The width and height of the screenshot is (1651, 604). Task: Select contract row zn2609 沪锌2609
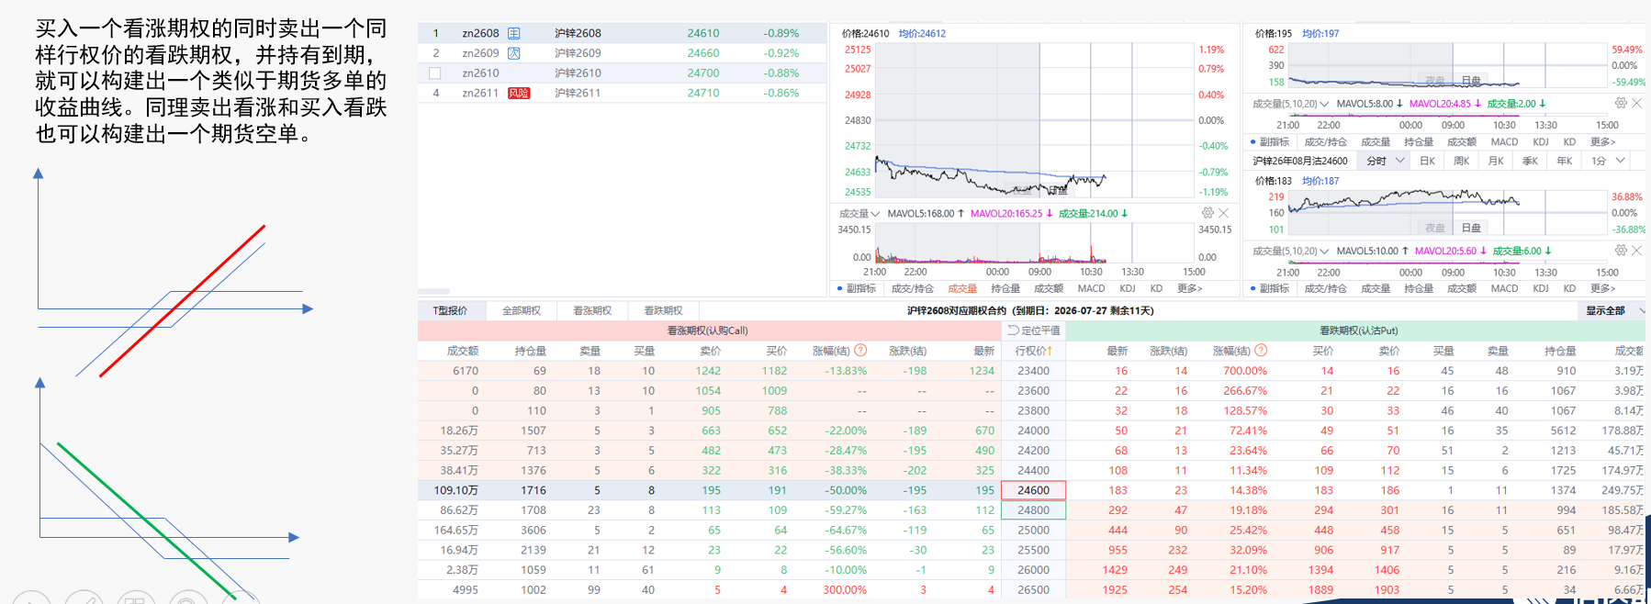point(623,53)
